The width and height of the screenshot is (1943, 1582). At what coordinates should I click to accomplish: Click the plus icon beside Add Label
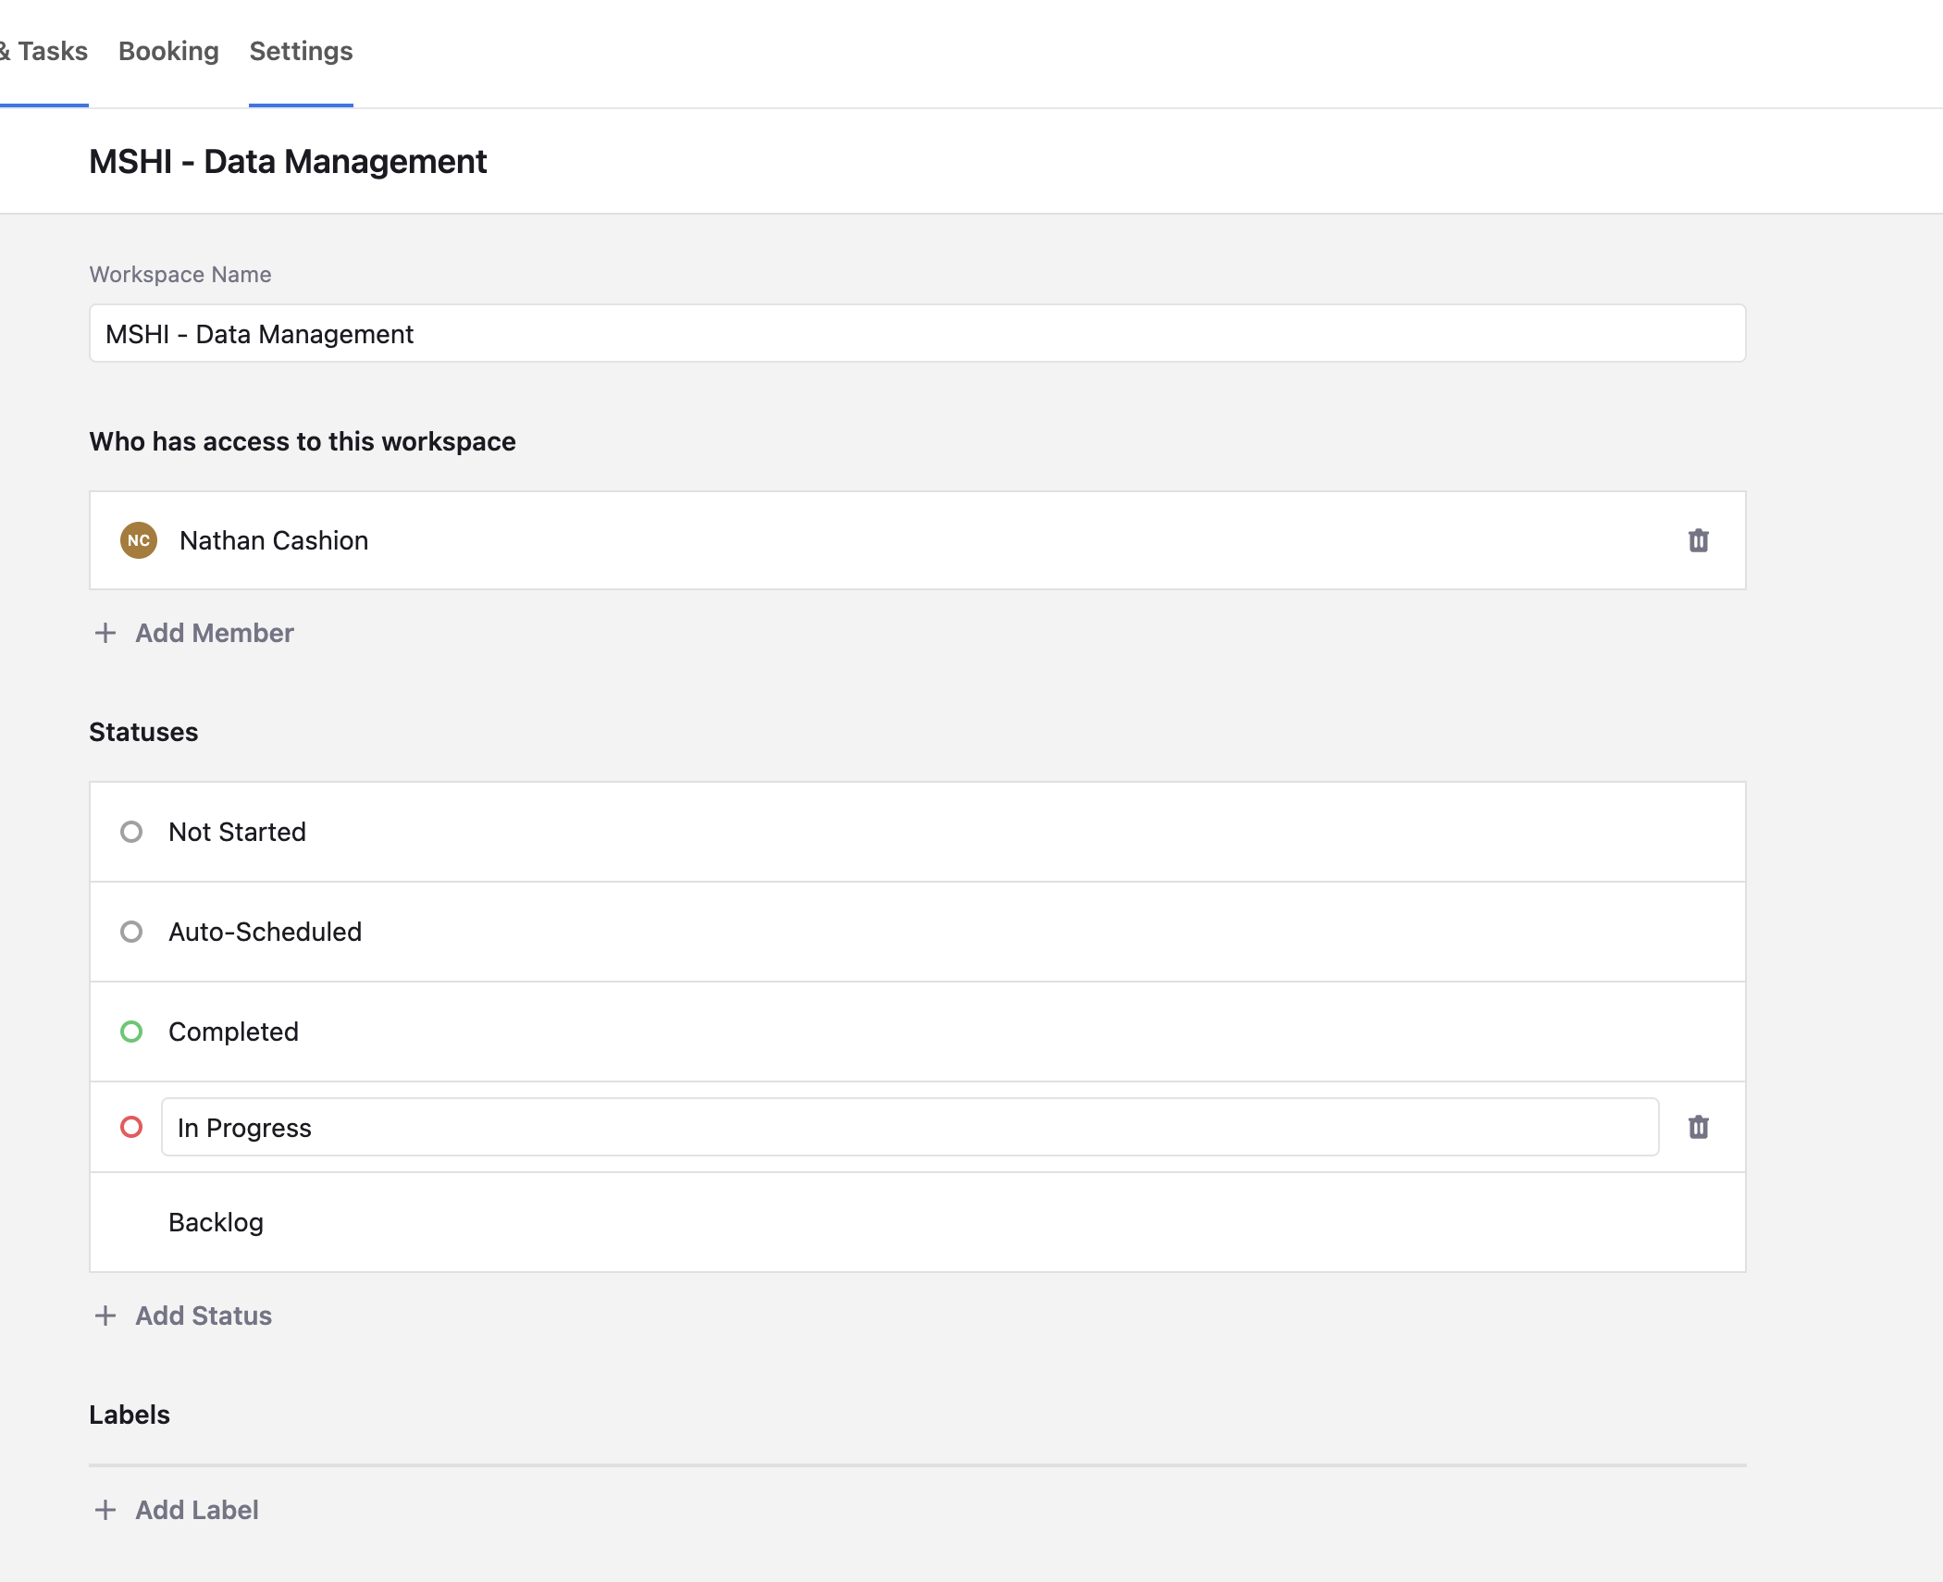pos(105,1509)
